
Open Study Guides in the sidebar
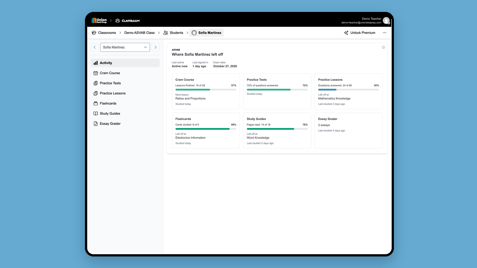(x=125, y=114)
